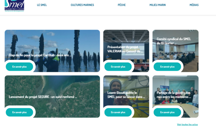Click En savoir plus on Comité syndical card
This screenshot has width=216, height=130.
pyautogui.click(x=167, y=67)
